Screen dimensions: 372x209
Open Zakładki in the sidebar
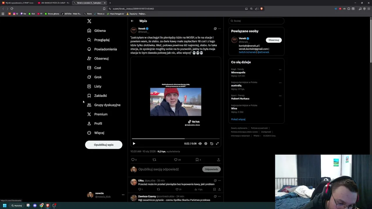(97, 96)
